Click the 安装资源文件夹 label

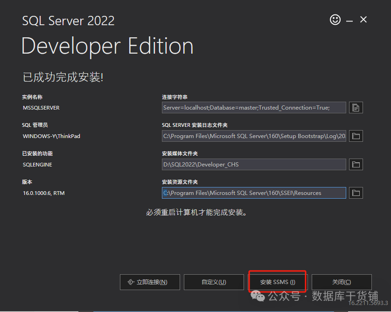(180, 182)
